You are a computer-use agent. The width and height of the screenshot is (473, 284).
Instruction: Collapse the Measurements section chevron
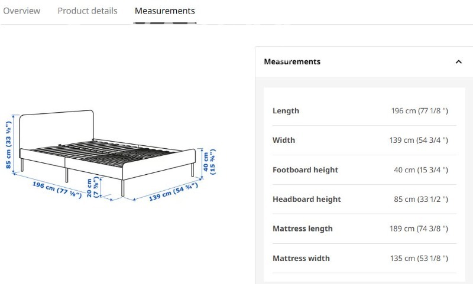click(x=459, y=62)
